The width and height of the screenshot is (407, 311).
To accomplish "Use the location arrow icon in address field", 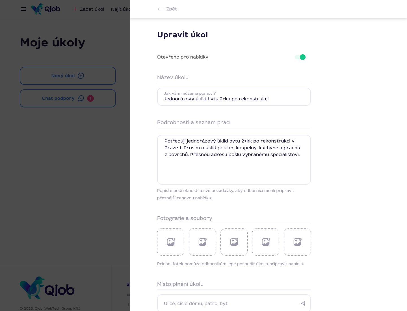I will (x=303, y=303).
